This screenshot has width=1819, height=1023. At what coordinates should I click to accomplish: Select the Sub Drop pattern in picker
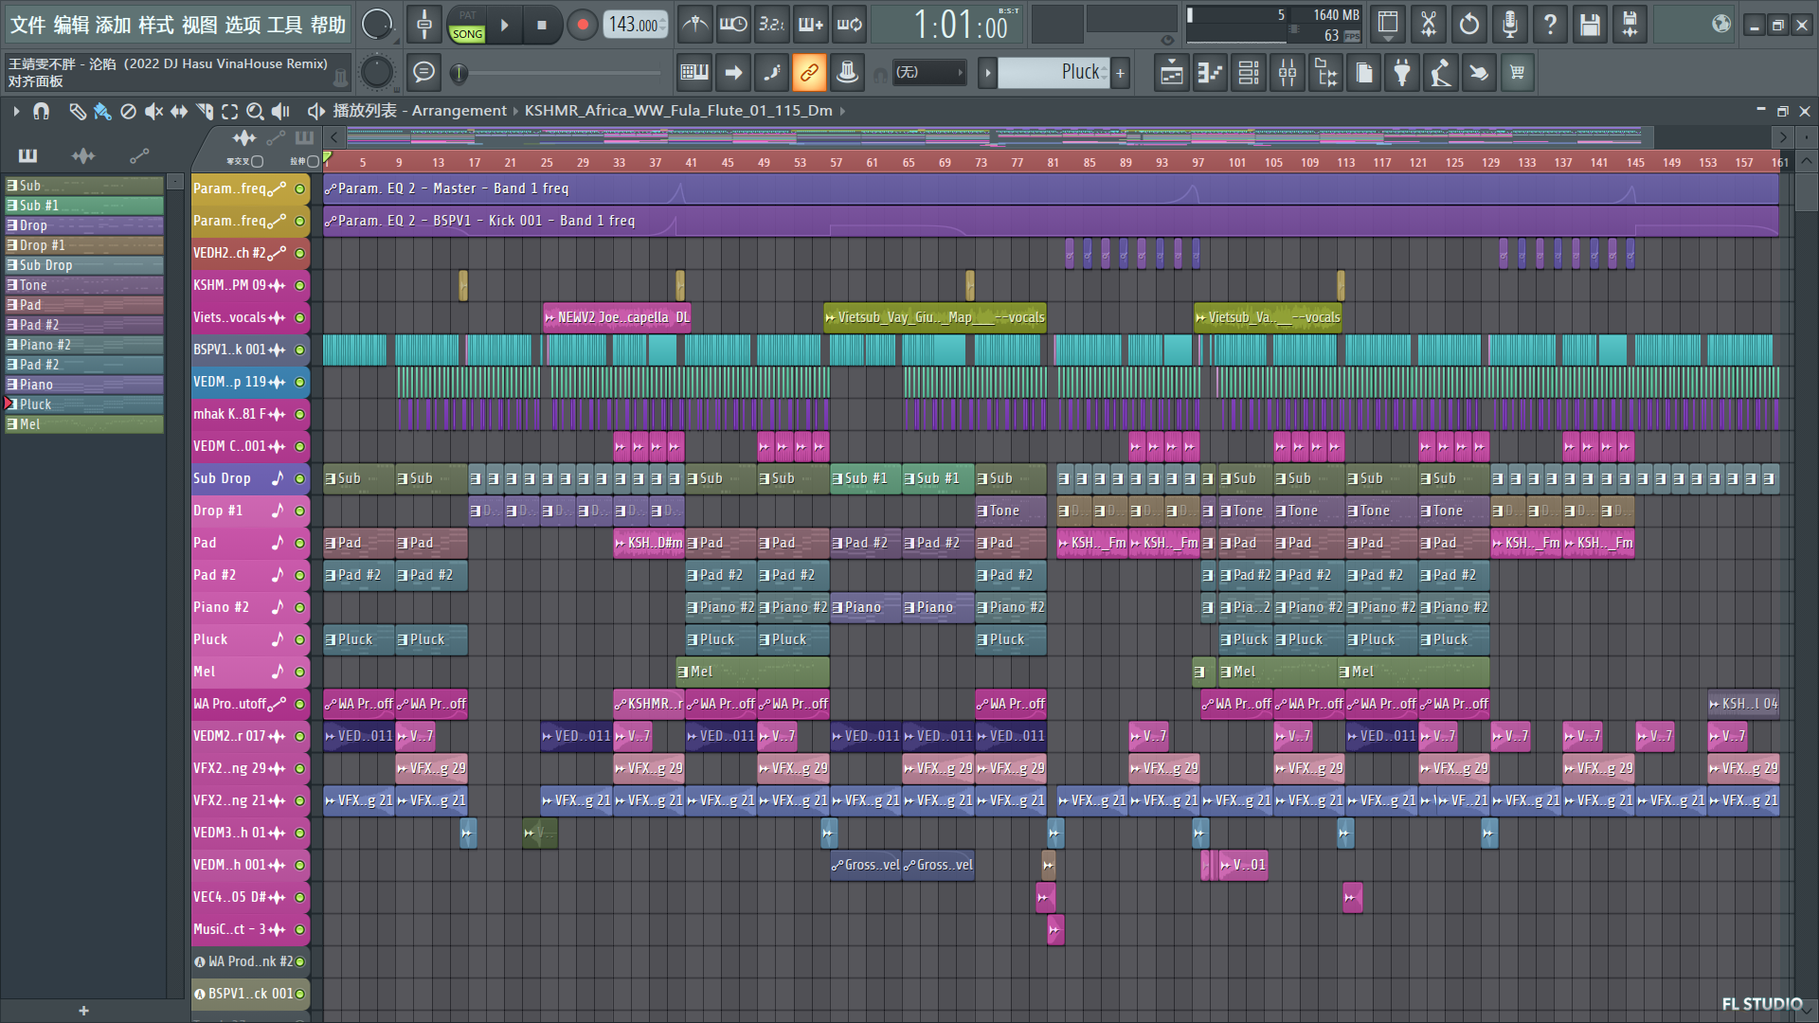tap(84, 265)
